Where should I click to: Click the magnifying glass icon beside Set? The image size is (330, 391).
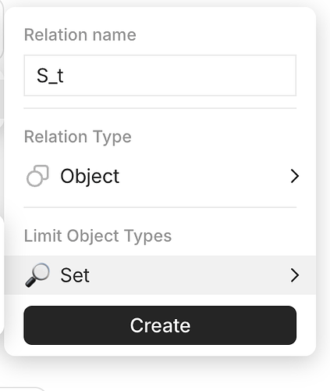click(x=37, y=275)
